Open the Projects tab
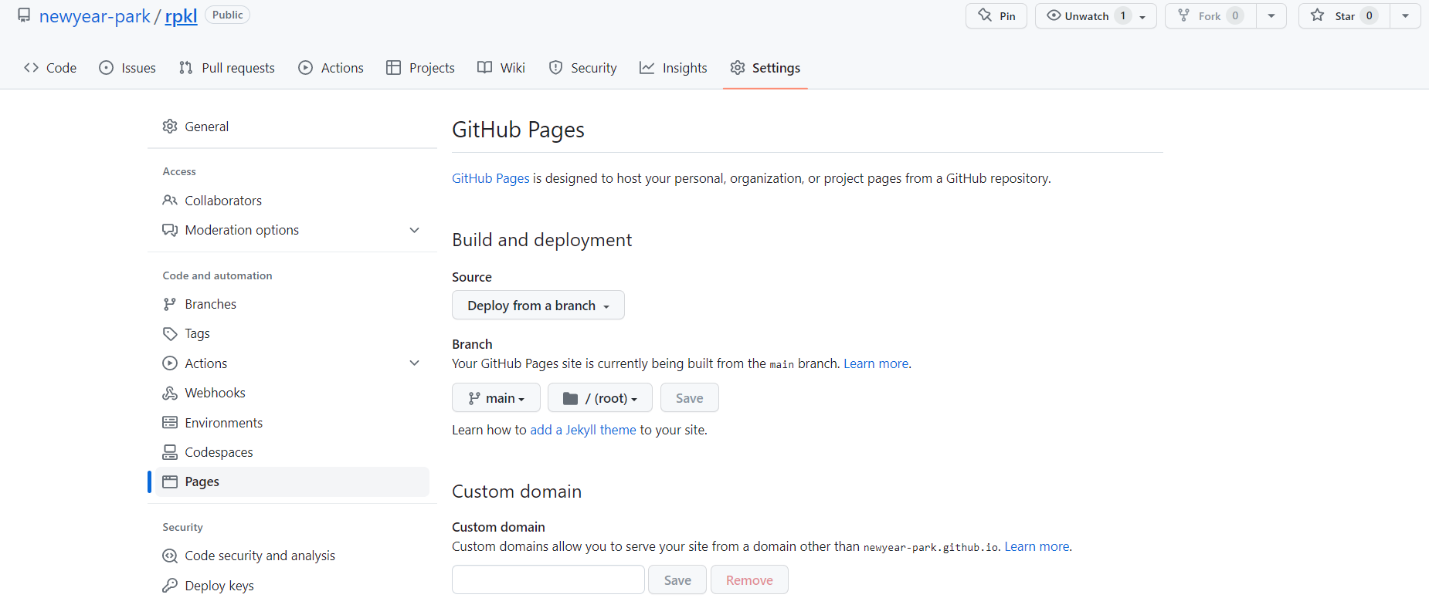Viewport: 1429px width, 598px height. click(421, 68)
